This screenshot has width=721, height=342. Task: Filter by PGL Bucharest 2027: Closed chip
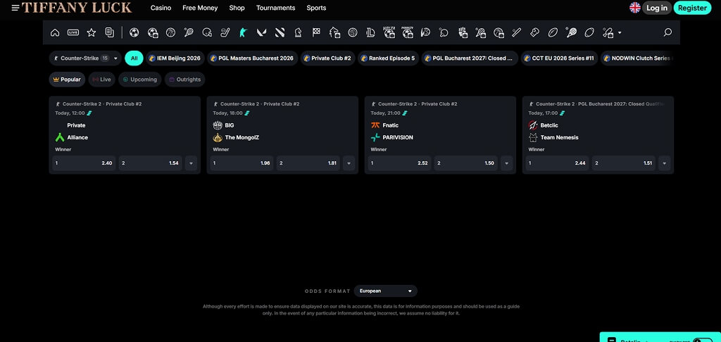[470, 58]
